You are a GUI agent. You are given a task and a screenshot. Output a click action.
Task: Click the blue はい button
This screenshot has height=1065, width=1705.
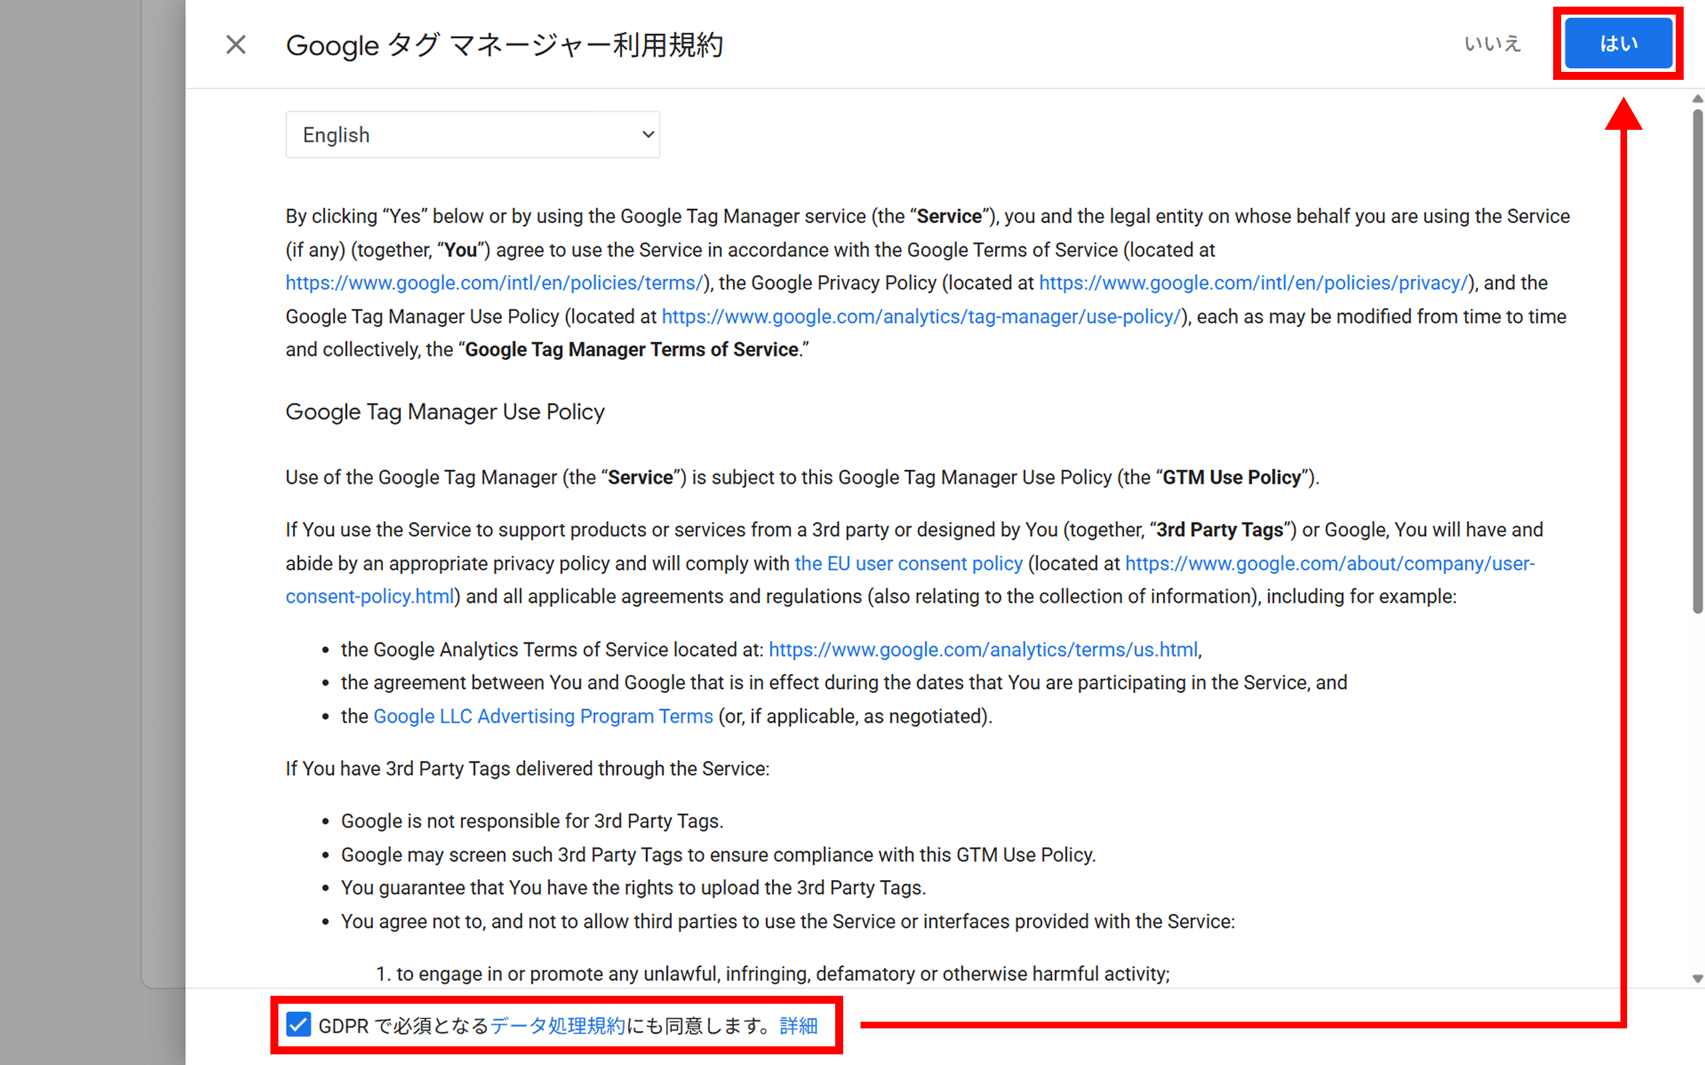point(1618,44)
